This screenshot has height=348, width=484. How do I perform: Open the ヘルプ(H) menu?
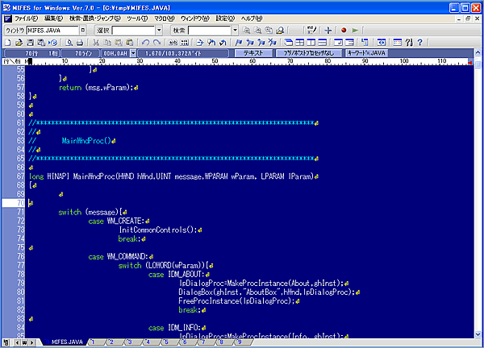252,19
